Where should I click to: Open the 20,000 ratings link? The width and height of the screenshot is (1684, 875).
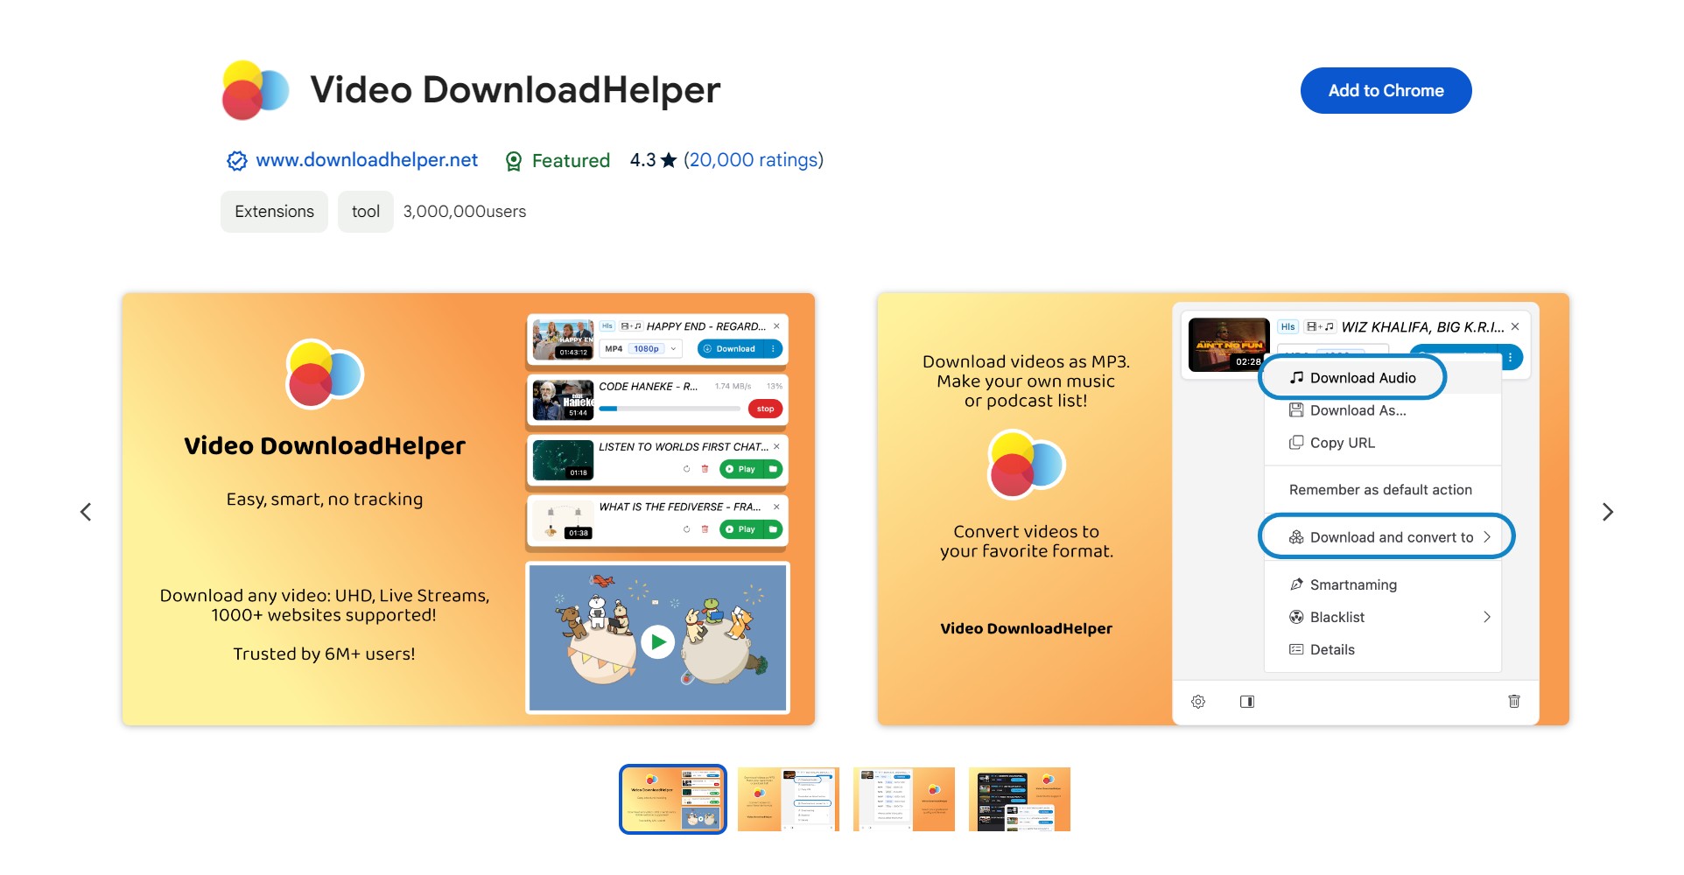point(753,160)
